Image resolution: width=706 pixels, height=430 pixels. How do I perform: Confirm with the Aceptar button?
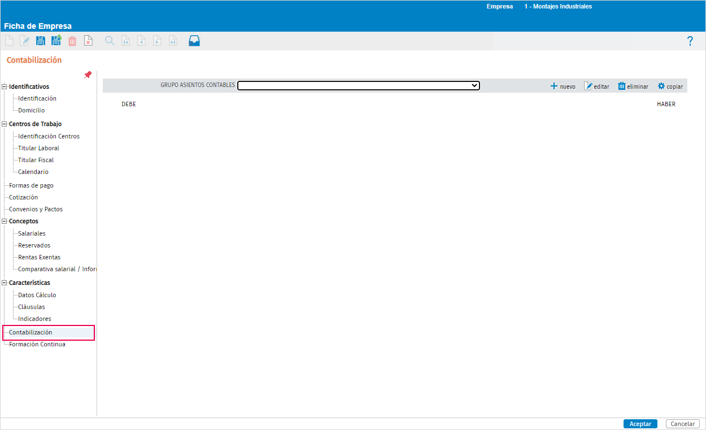[x=640, y=424]
